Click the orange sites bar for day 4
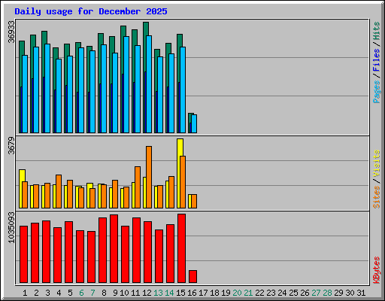385x301 pixels. (59, 191)
